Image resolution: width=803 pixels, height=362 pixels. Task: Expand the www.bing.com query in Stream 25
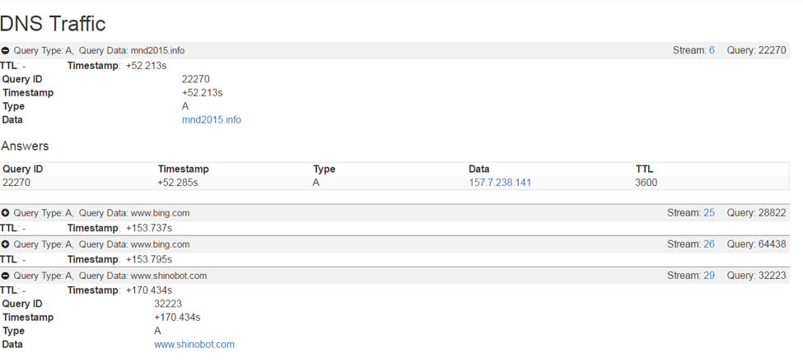[6, 213]
